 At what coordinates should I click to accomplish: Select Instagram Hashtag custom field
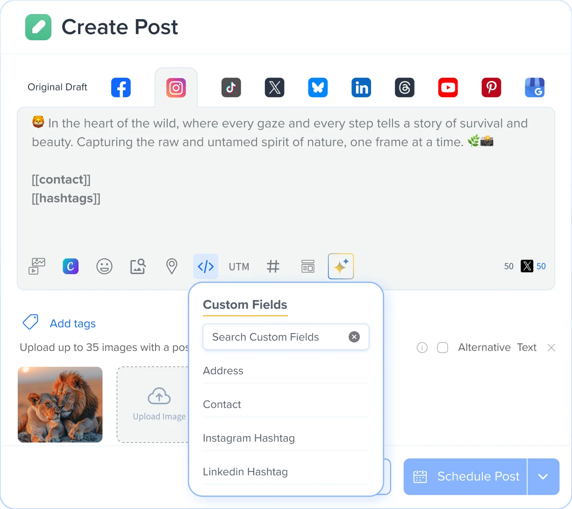(x=249, y=438)
